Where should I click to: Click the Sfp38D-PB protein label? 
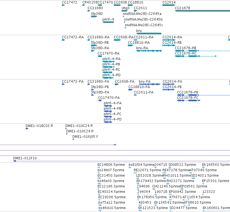tap(100, 87)
